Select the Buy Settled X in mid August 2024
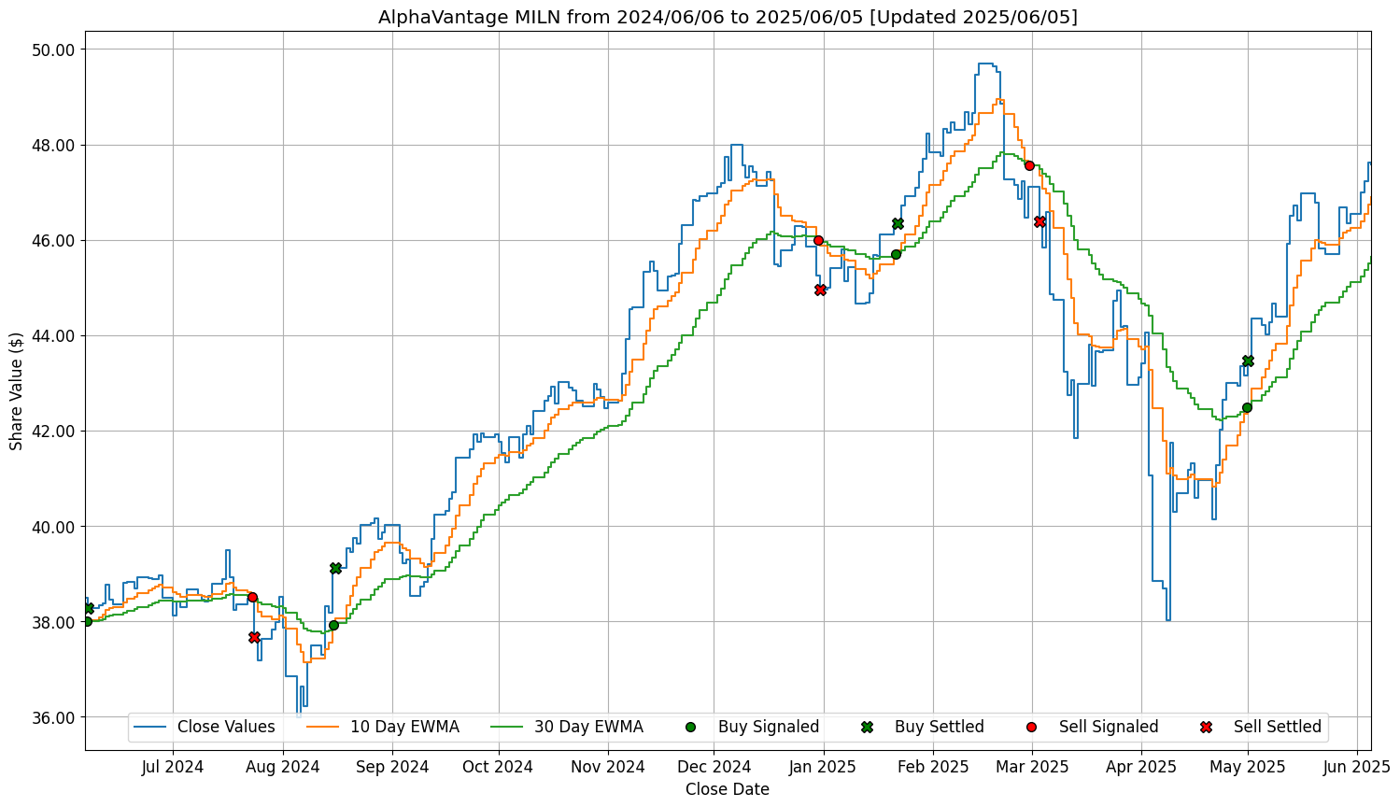Screen dimensions: 1400x807 coord(335,568)
